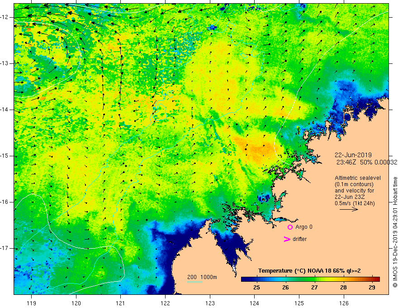Click the magenta Argo circle marker
Viewport: 398px width, 308px height.
(290, 227)
